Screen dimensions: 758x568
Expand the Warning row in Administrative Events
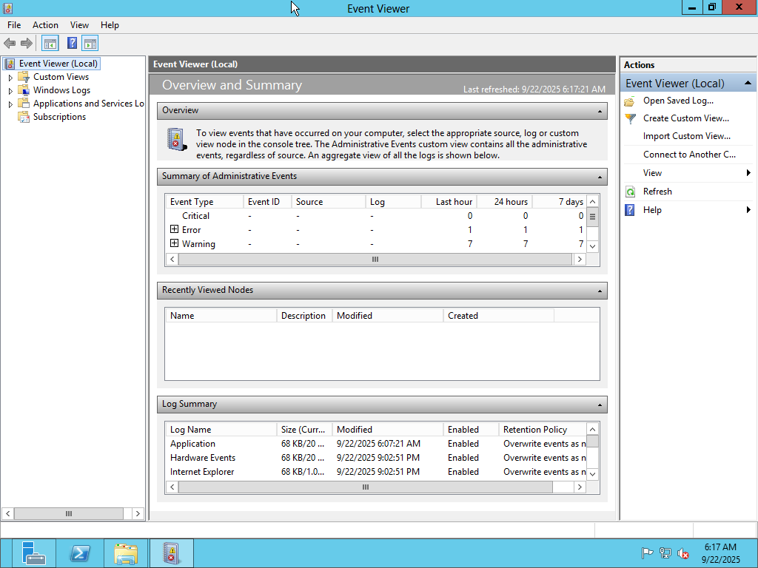[x=175, y=244]
